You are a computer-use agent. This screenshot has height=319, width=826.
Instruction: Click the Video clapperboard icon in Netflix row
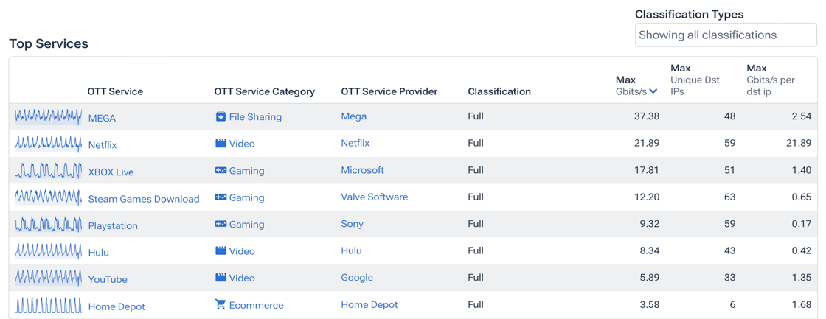[x=221, y=144]
